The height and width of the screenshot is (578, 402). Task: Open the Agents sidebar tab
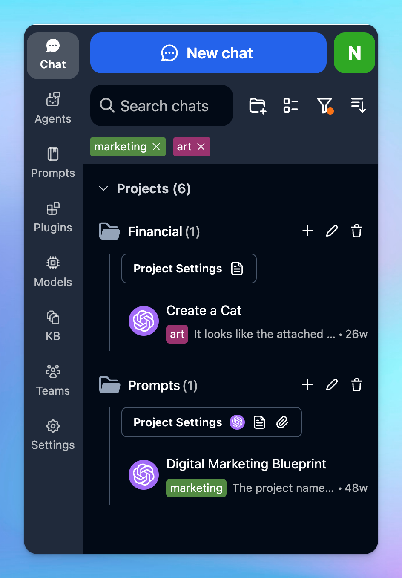tap(53, 108)
